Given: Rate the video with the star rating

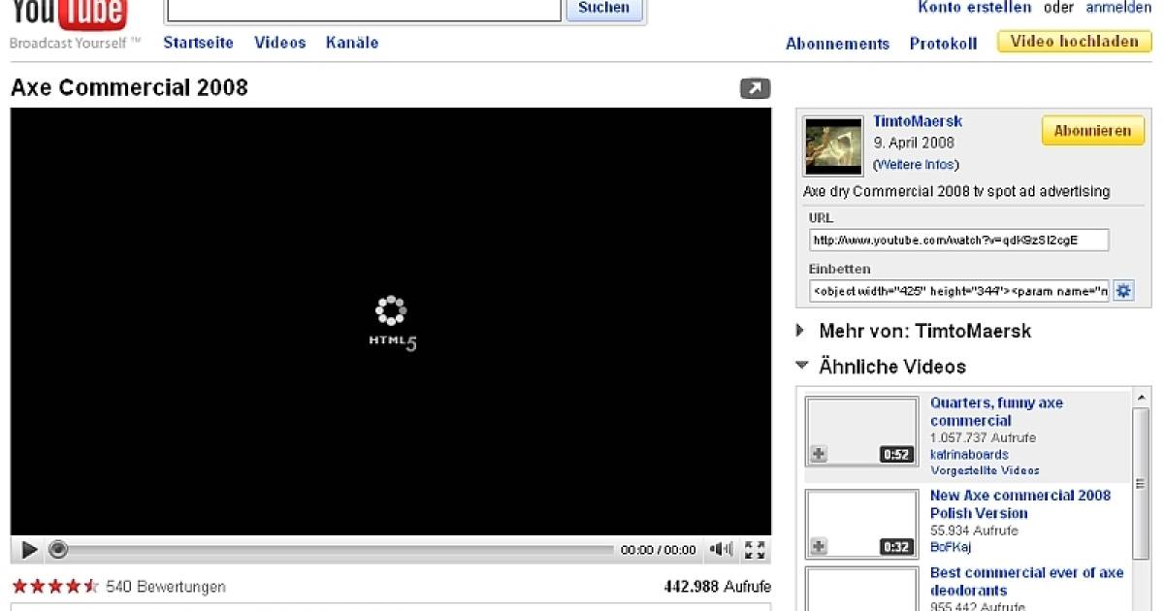Looking at the screenshot, I should [54, 587].
